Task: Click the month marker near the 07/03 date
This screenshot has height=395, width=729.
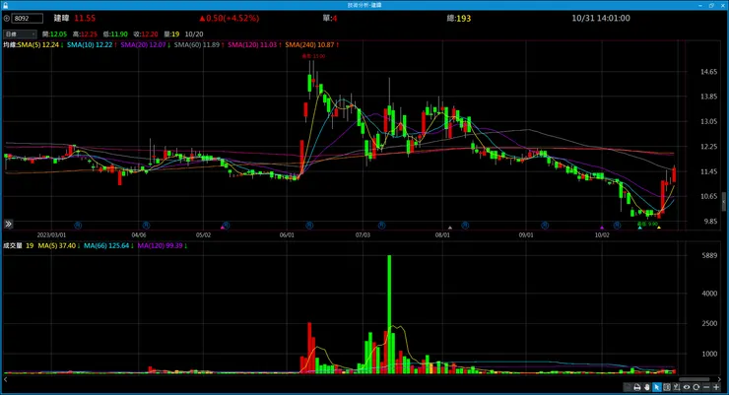Action: coord(381,226)
